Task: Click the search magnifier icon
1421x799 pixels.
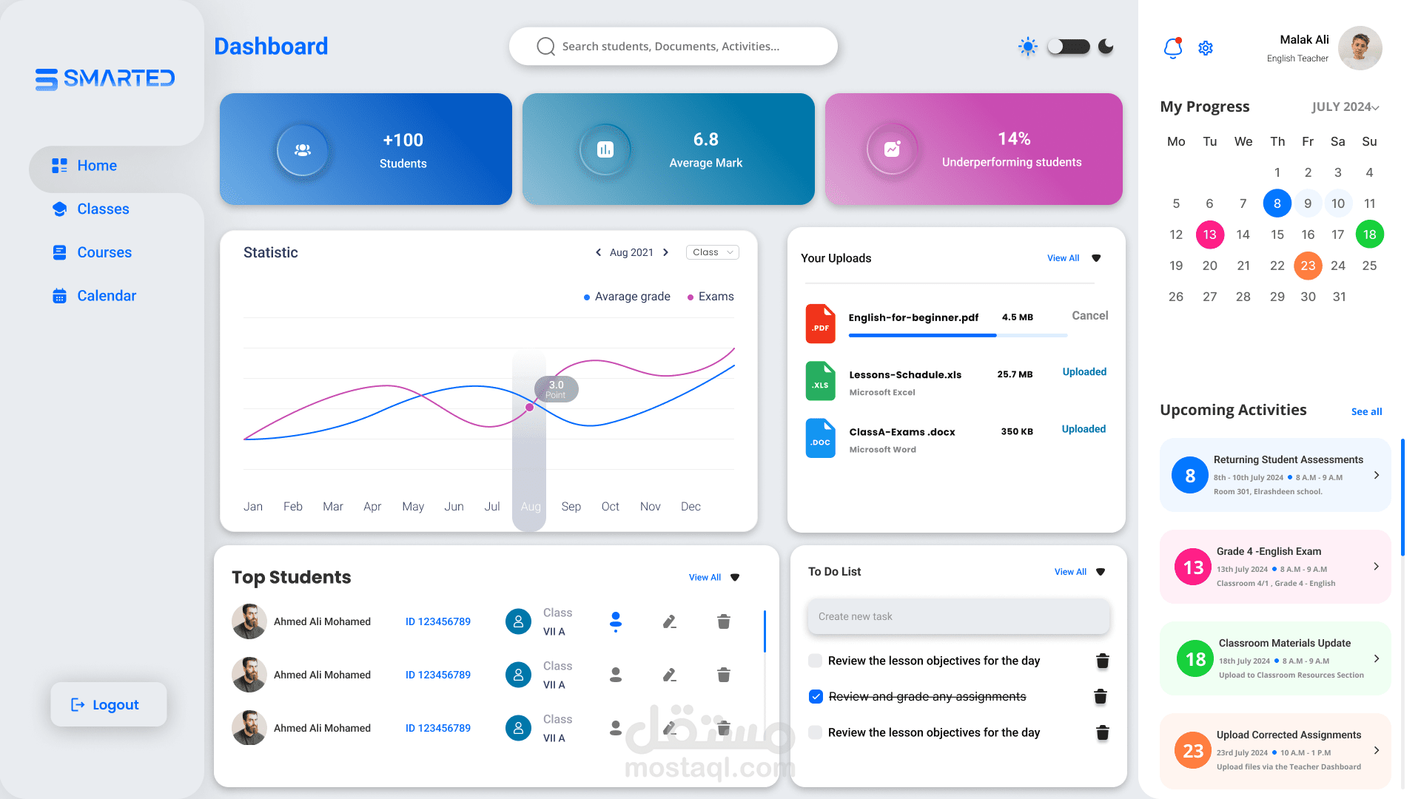Action: click(545, 46)
